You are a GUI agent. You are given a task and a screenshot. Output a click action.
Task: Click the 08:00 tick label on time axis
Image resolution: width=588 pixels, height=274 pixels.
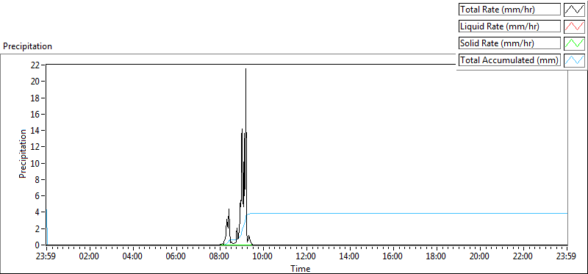[220, 257]
